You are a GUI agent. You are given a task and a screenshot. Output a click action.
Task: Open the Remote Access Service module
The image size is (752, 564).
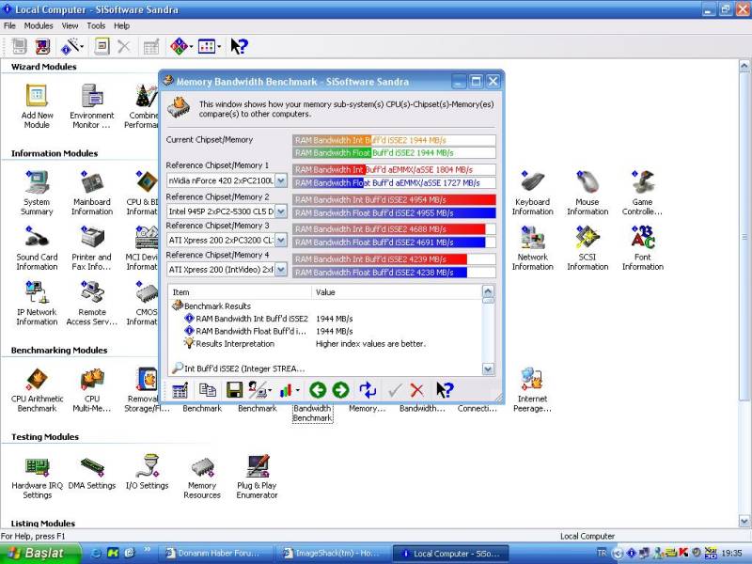click(x=91, y=303)
